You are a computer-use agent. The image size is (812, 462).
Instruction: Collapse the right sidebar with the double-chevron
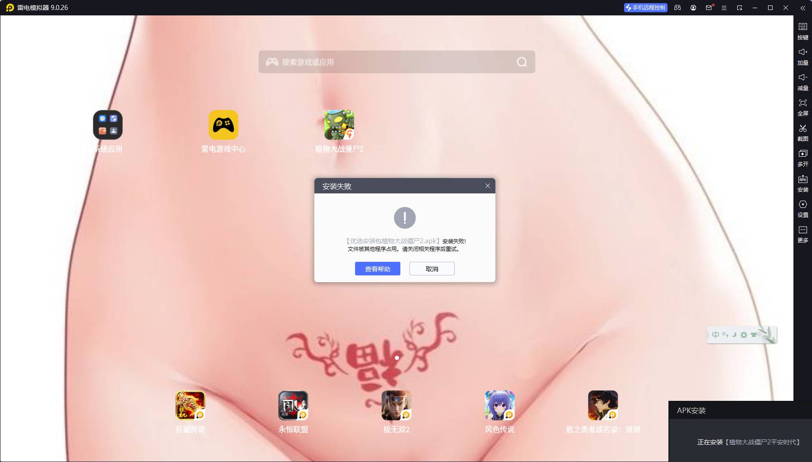click(x=802, y=8)
